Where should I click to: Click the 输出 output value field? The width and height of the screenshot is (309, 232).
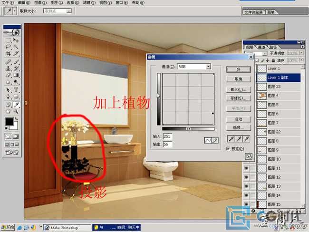[x=167, y=144]
